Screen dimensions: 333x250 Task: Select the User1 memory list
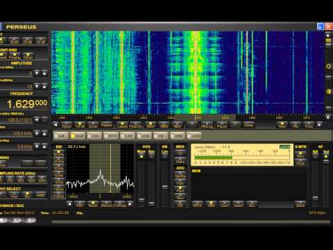[x=225, y=204]
